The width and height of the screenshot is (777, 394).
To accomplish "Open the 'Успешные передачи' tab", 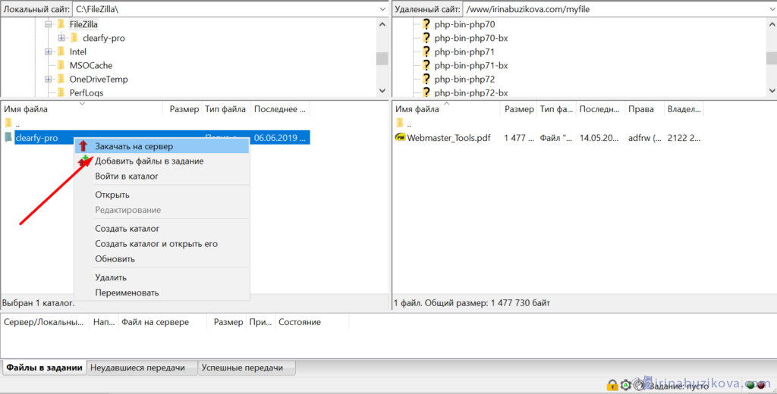I will click(245, 367).
